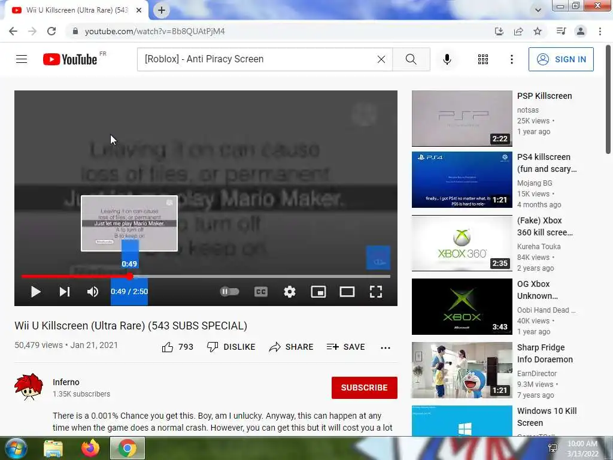The image size is (613, 460).
Task: Toggle closed captions CC button
Action: point(261,292)
